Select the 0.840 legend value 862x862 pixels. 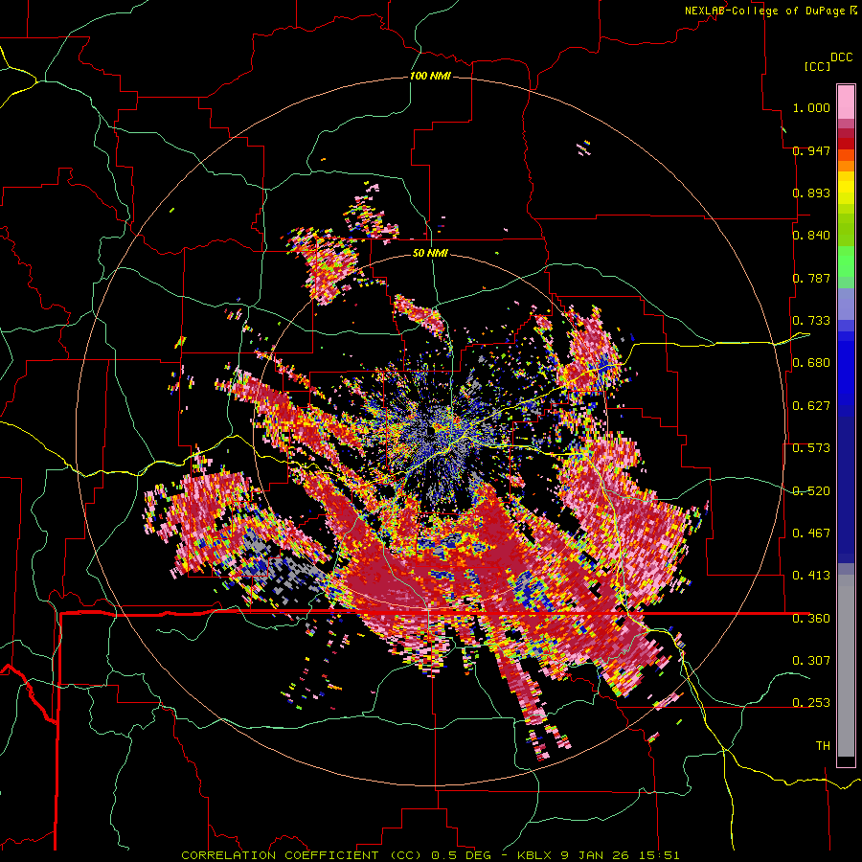pyautogui.click(x=811, y=236)
